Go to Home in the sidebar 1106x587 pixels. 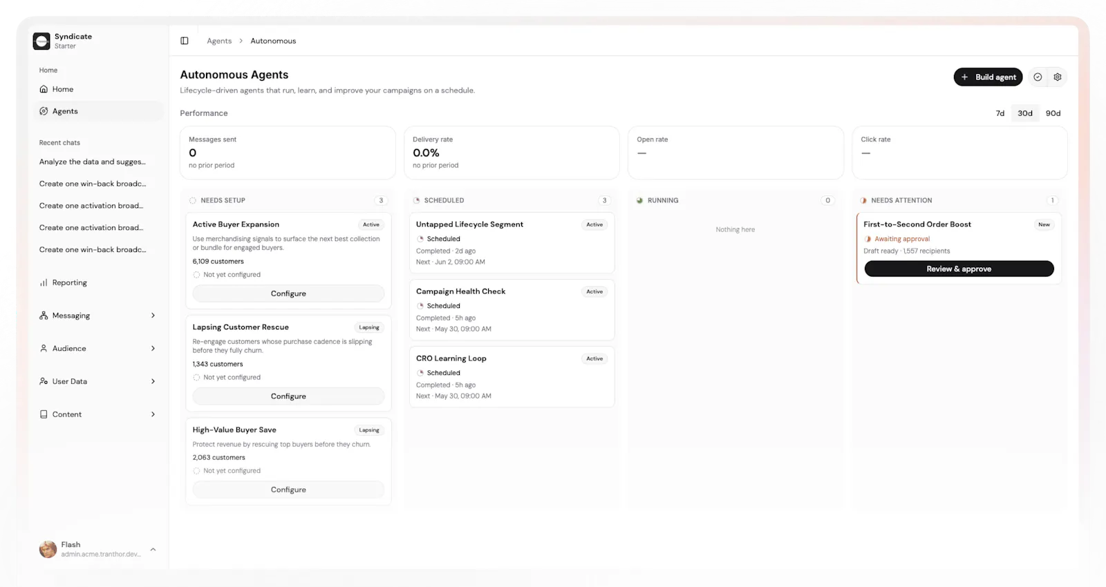(x=97, y=89)
